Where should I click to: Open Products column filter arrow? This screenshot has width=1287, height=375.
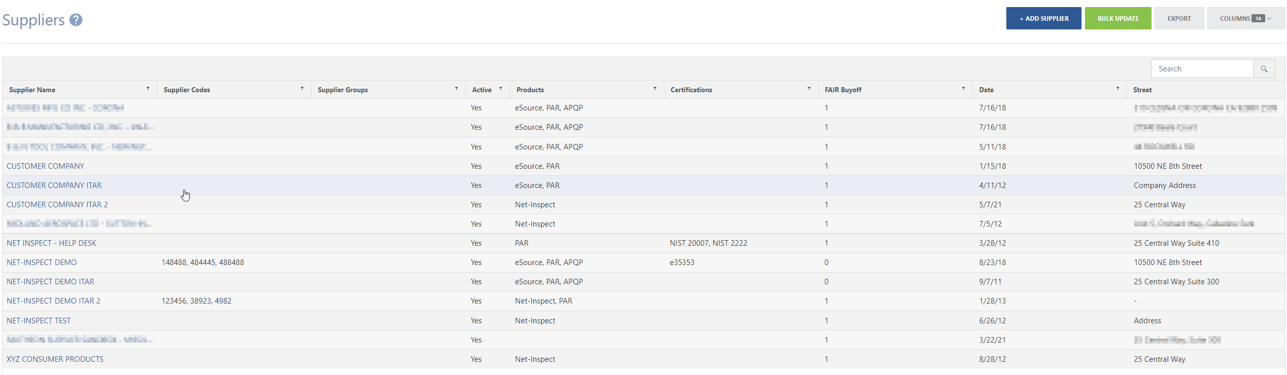tap(655, 89)
